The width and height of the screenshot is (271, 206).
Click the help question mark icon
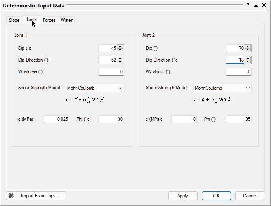tap(248, 5)
